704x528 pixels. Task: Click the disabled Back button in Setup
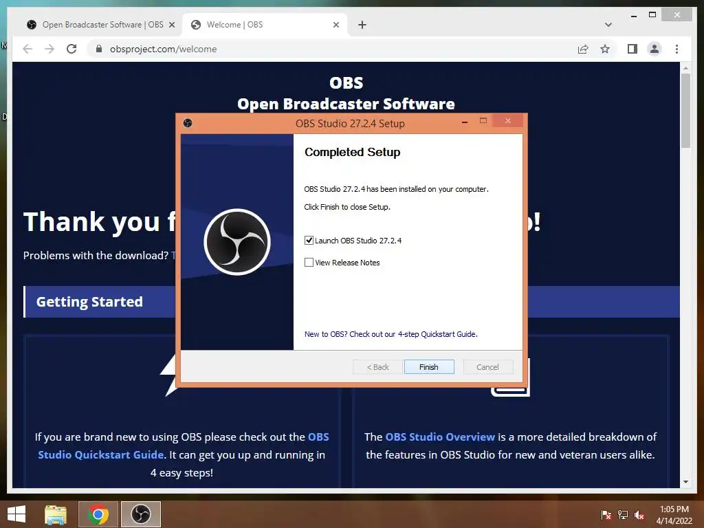pos(377,367)
